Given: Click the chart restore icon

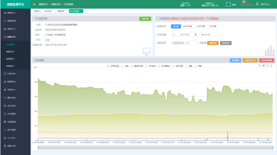Looking at the screenshot, I should (267, 65).
